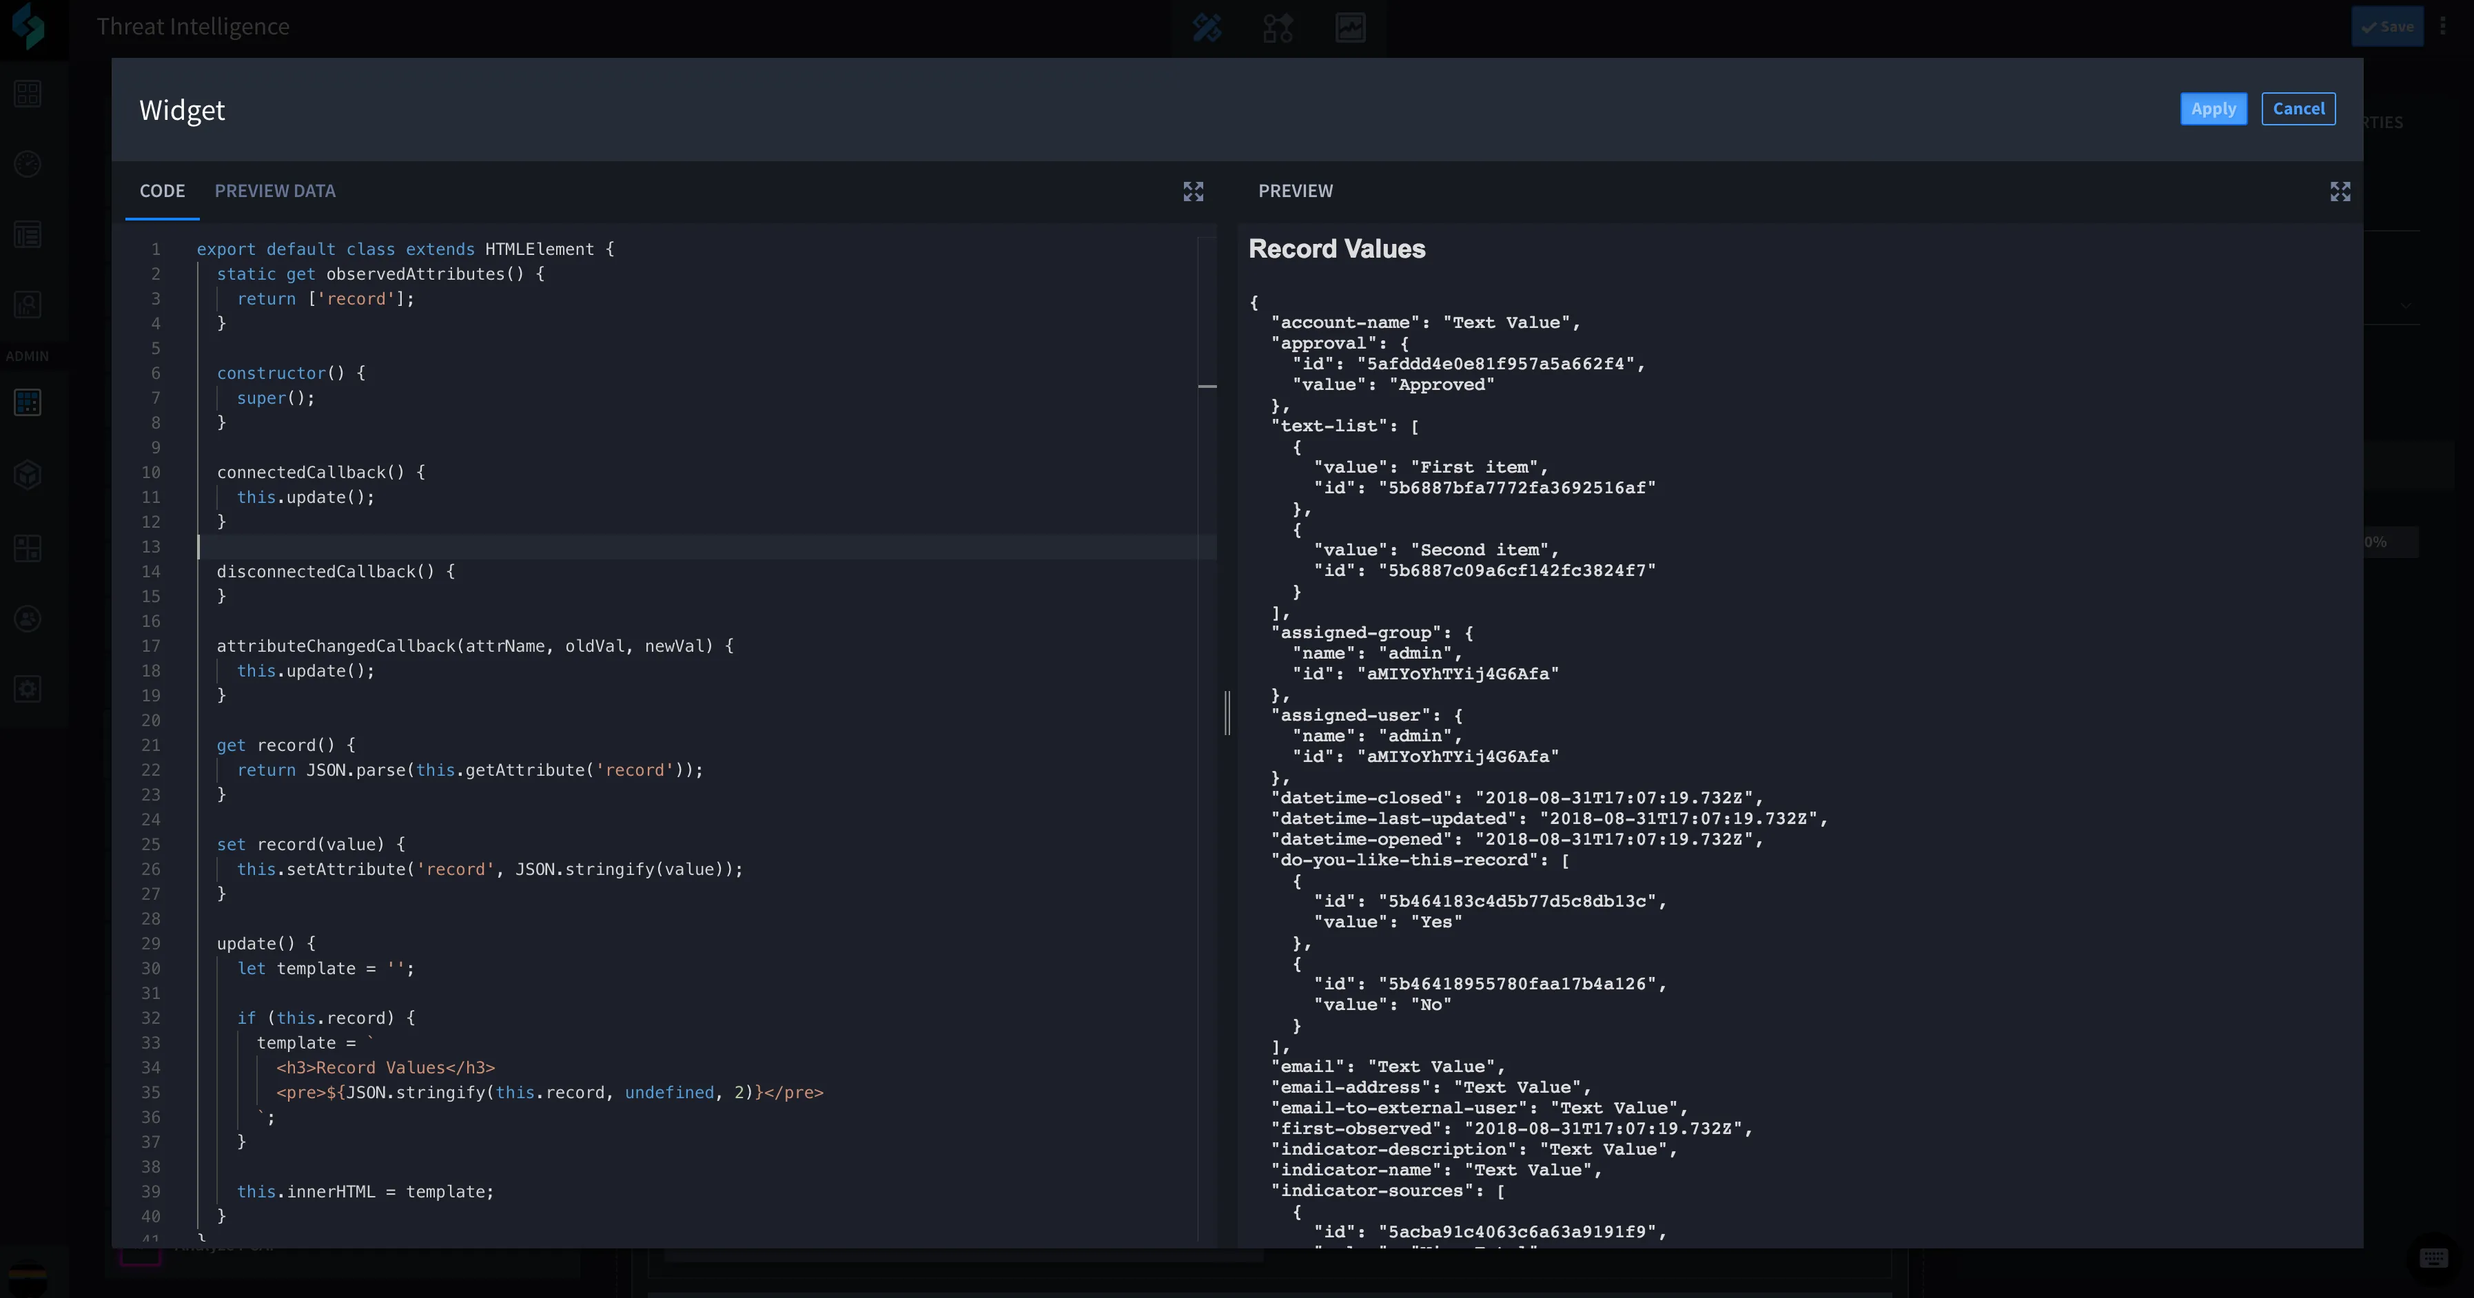Image resolution: width=2474 pixels, height=1298 pixels.
Task: Click the Cancel button
Action: (x=2298, y=108)
